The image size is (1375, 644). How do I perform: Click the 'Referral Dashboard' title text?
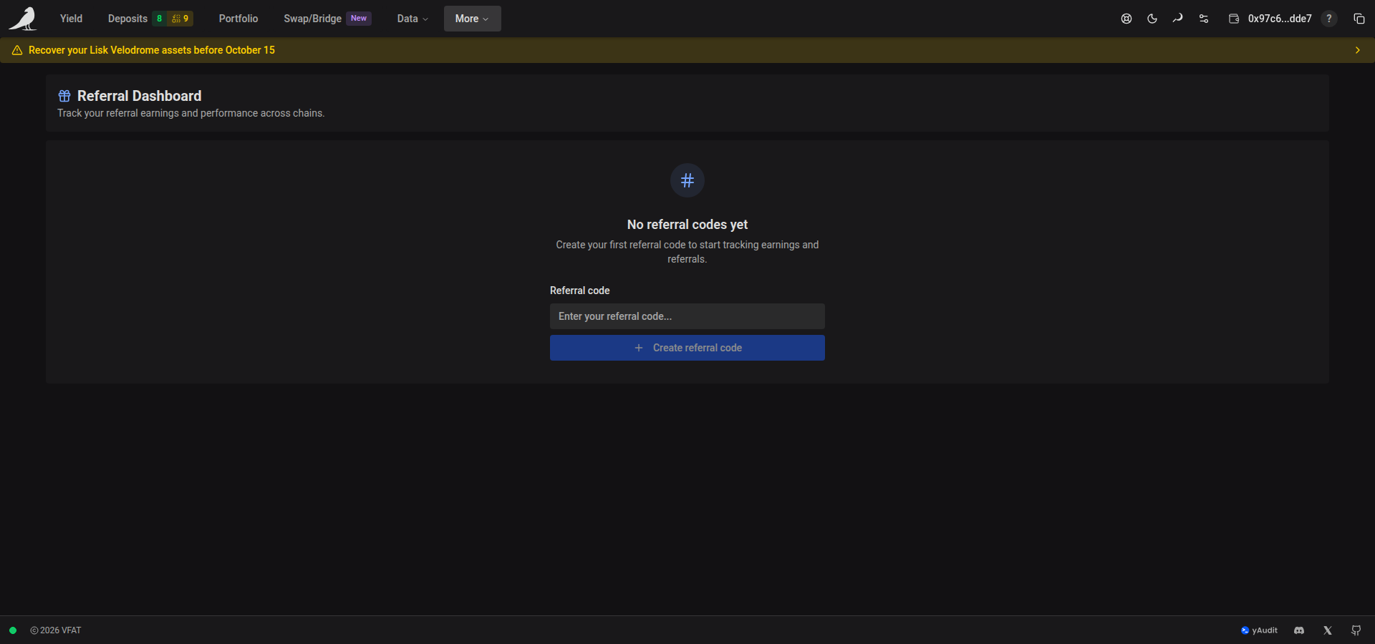[140, 96]
